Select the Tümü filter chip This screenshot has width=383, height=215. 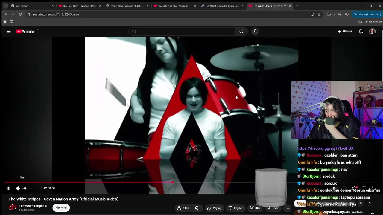300,203
